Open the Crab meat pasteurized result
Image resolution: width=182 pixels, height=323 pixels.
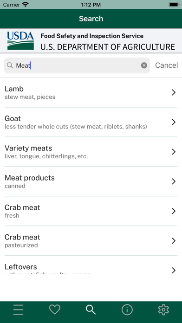pos(91,241)
